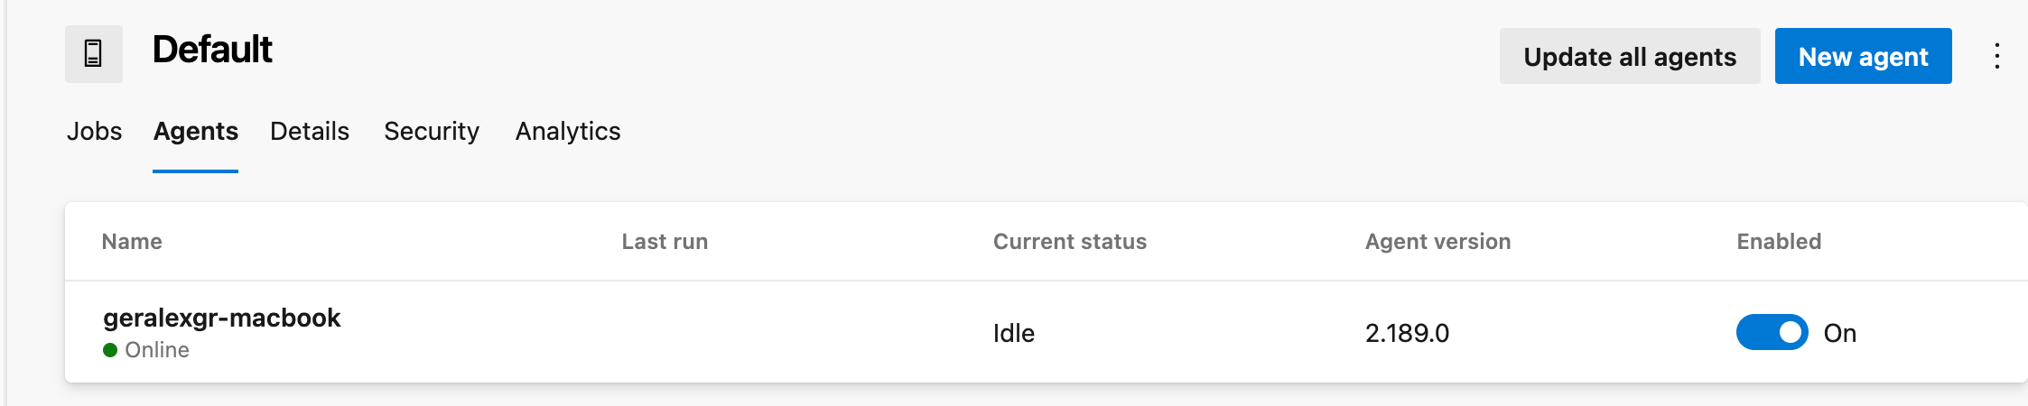Image resolution: width=2028 pixels, height=406 pixels.
Task: Click the Last run column header
Action: click(x=665, y=242)
